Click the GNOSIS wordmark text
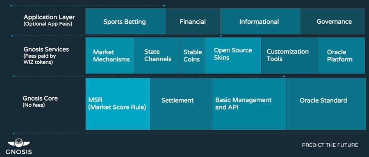The image size is (369, 157). [x=19, y=152]
